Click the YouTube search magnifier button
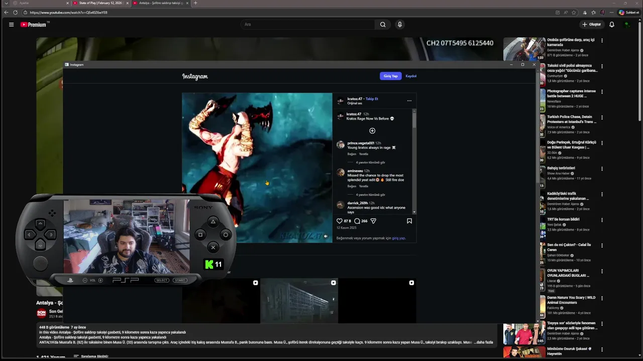The width and height of the screenshot is (643, 361). 383,24
